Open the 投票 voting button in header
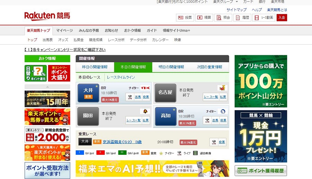The width and height of the screenshot is (312, 179). pyautogui.click(x=185, y=18)
